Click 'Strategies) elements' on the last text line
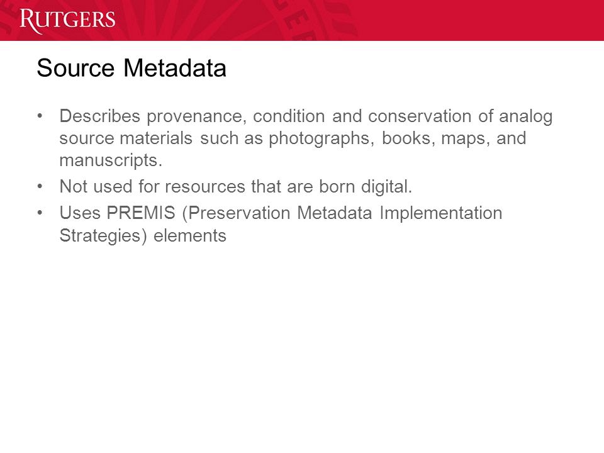Image resolution: width=604 pixels, height=453 pixels. click(143, 236)
